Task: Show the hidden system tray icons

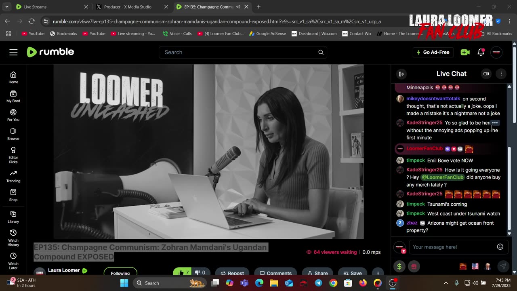Action: (x=446, y=283)
